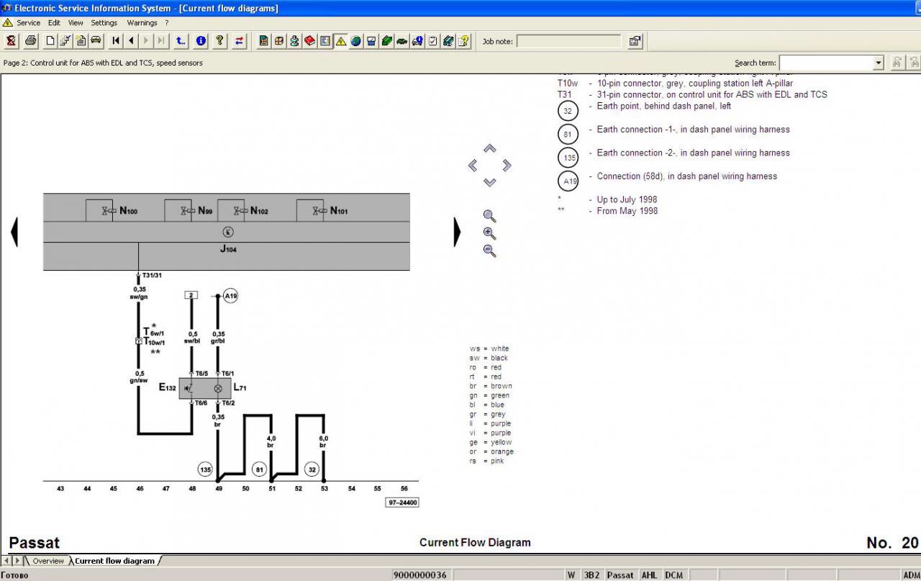Click the small green car icon
Viewport: 921px width, 581px height.
(401, 41)
